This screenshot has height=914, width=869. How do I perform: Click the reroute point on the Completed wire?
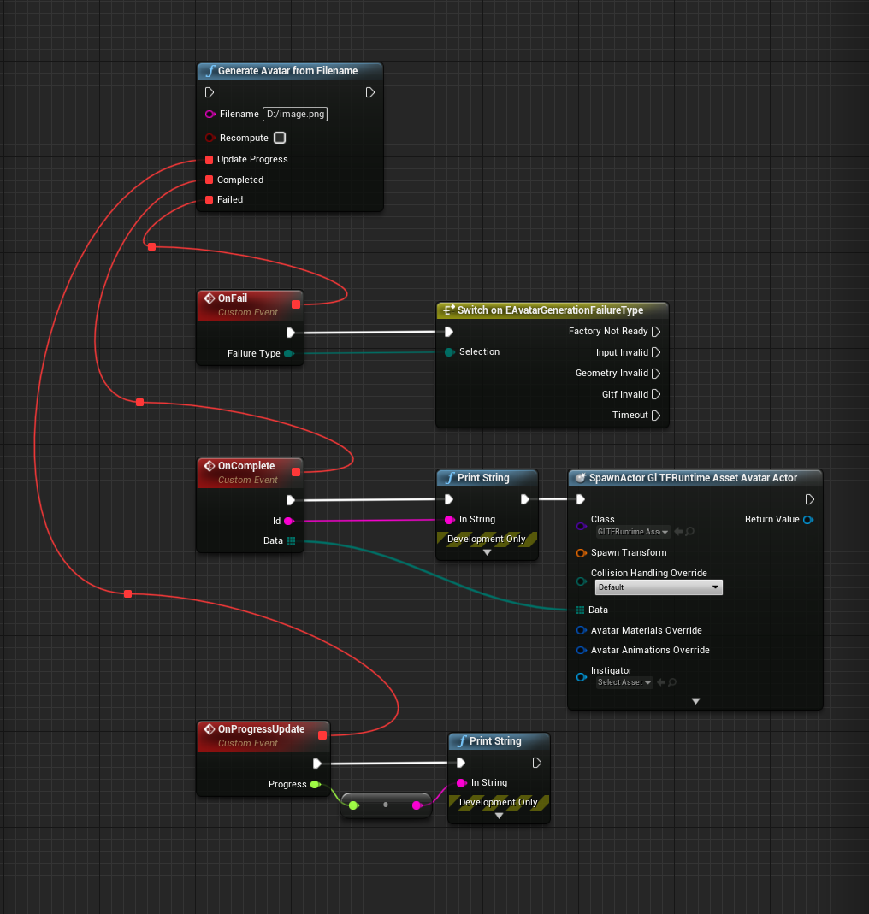click(x=139, y=402)
